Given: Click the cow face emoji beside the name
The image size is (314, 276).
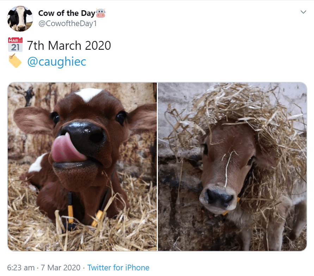Looking at the screenshot, I should click(101, 13).
